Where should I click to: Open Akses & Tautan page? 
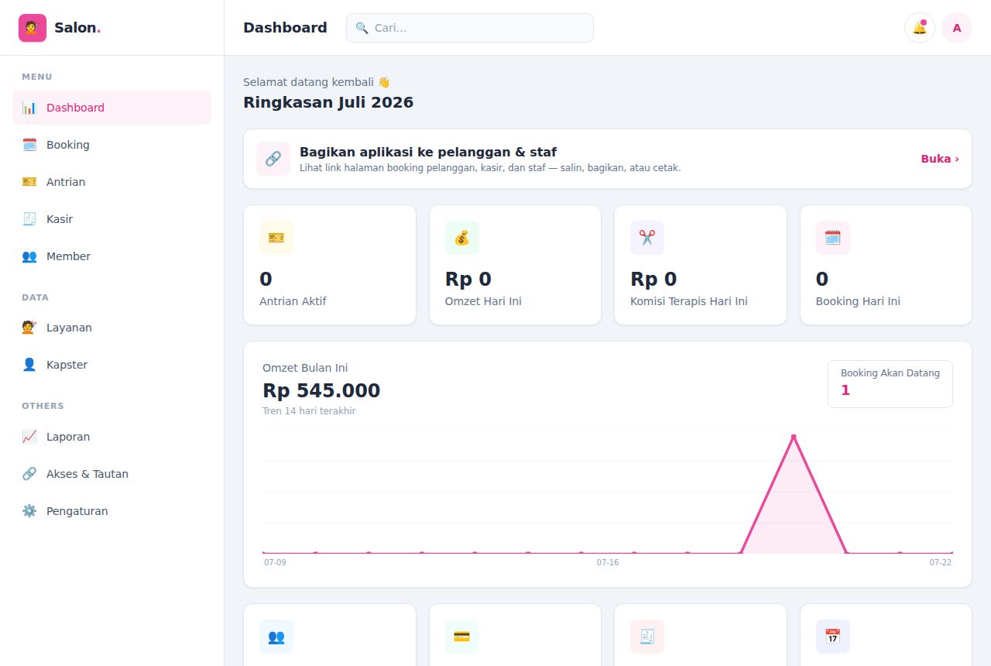(x=111, y=474)
